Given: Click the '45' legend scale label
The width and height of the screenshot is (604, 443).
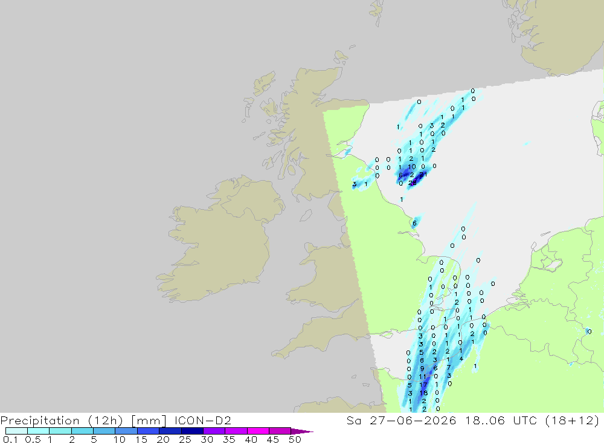Looking at the screenshot, I should tap(273, 439).
